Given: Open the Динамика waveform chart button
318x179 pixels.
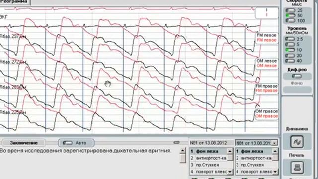Looking at the screenshot, I should tap(297, 142).
